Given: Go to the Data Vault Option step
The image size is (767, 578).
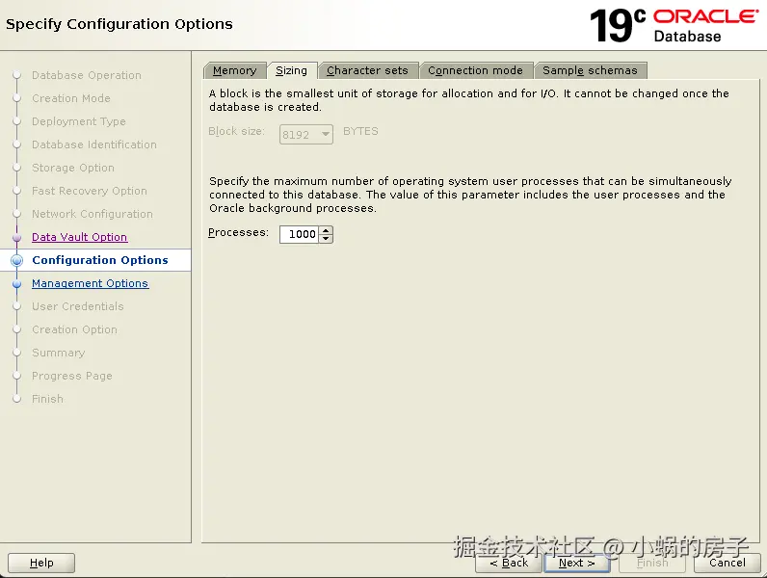Looking at the screenshot, I should click(80, 237).
